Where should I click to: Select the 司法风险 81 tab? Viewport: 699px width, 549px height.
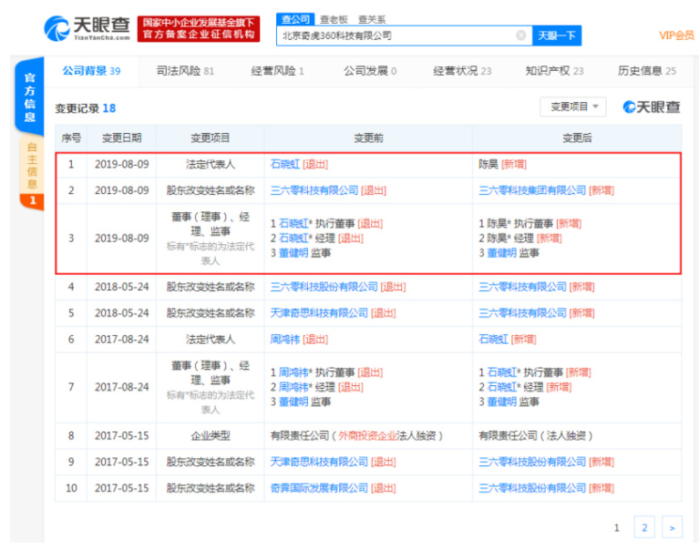point(185,71)
